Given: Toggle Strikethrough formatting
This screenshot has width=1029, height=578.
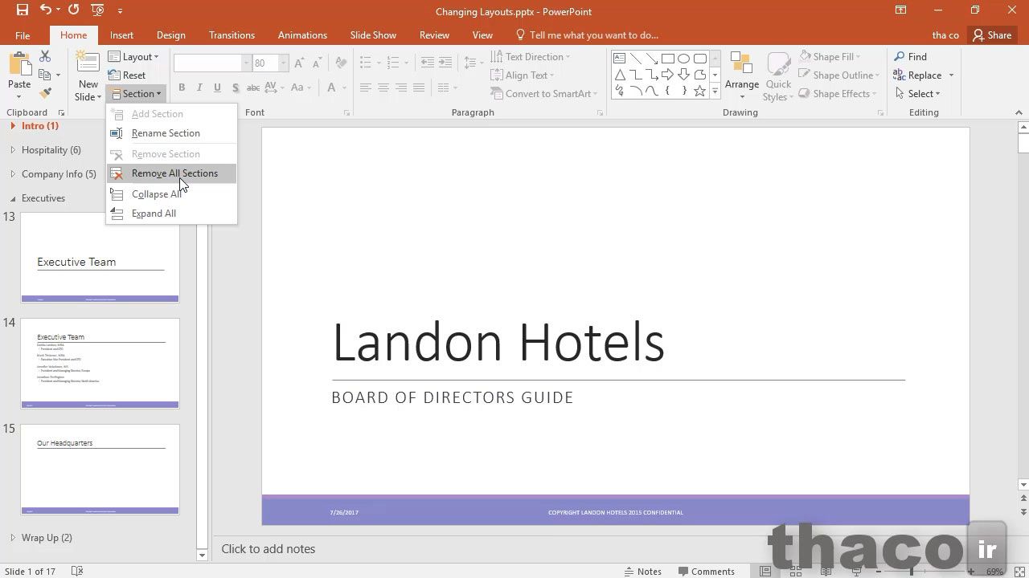Looking at the screenshot, I should pos(252,88).
